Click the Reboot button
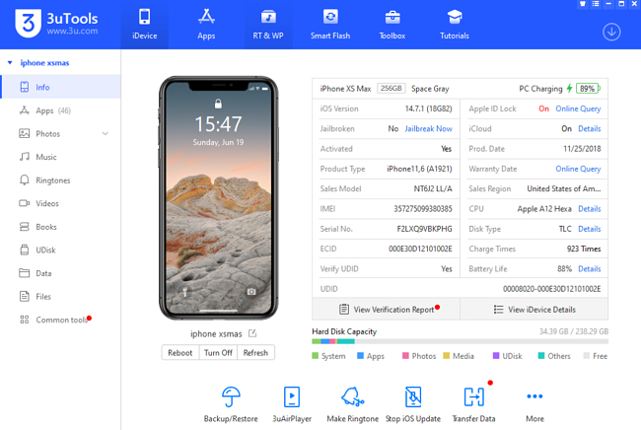The height and width of the screenshot is (430, 641). (179, 353)
